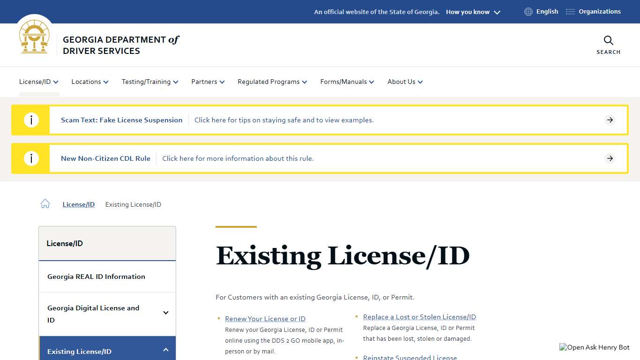
Task: Click the arrow on the scam text banner
Action: pyautogui.click(x=610, y=120)
